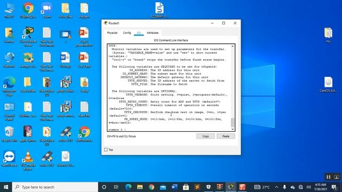The width and height of the screenshot is (342, 192).
Task: Open Windows Security from the taskbar
Action: 208,187
